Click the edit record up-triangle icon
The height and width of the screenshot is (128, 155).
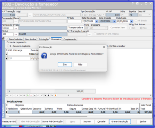[35, 95]
